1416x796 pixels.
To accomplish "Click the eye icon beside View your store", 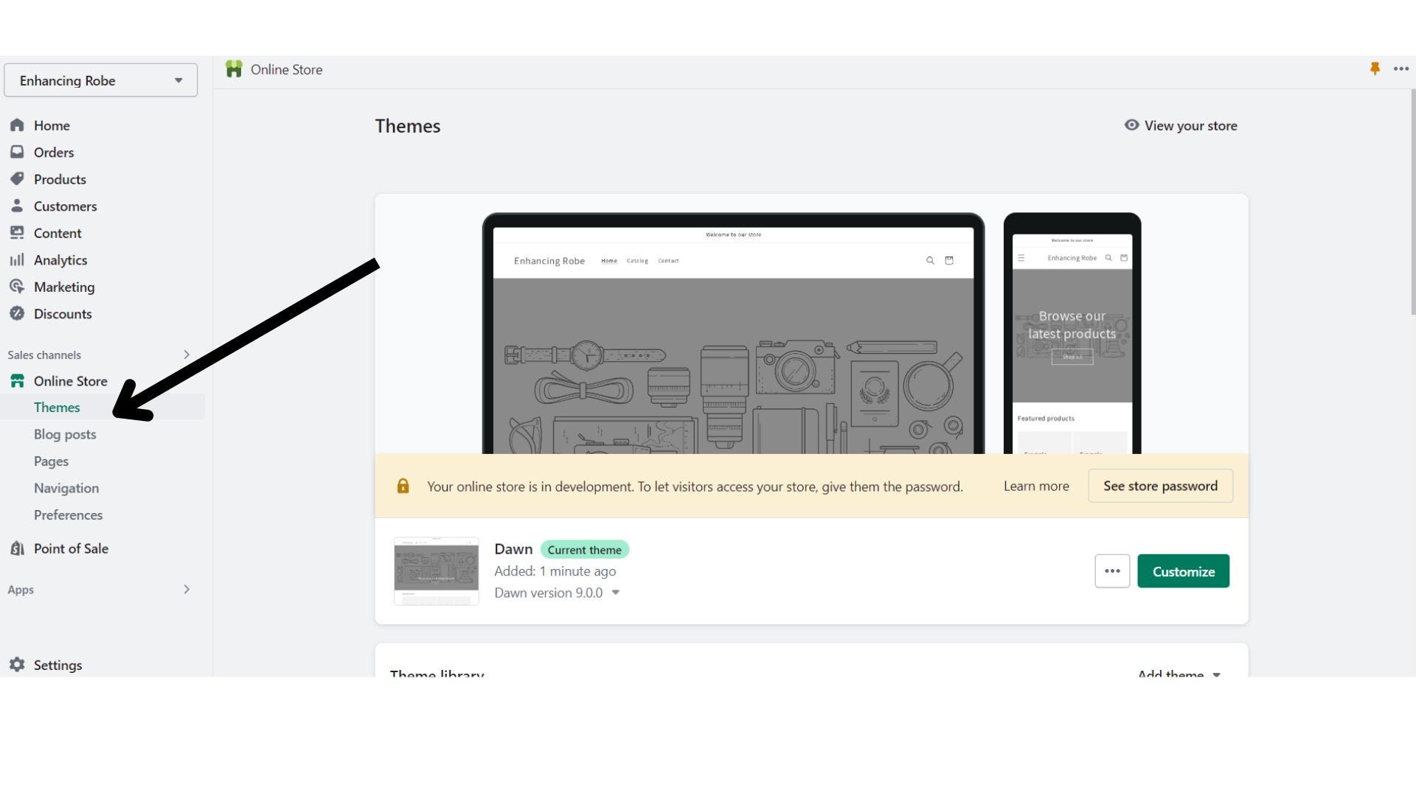I will pyautogui.click(x=1131, y=125).
